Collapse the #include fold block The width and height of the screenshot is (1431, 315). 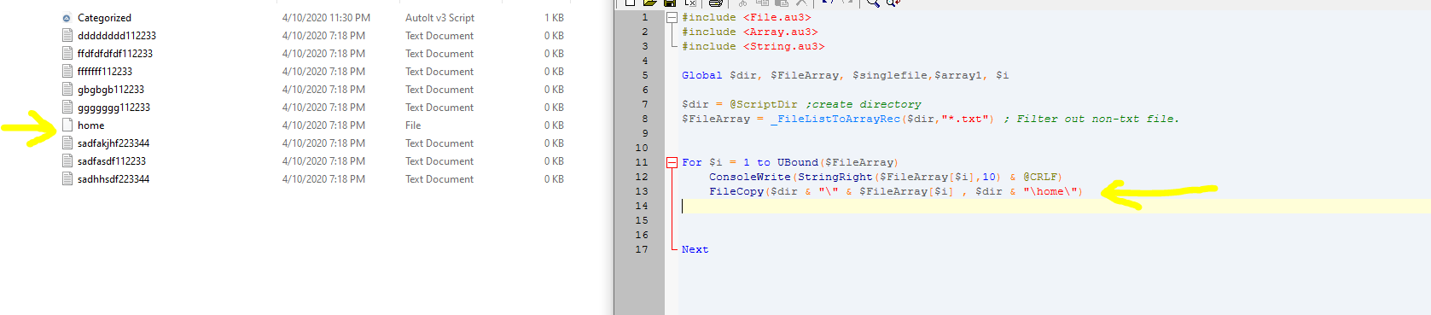pos(672,17)
